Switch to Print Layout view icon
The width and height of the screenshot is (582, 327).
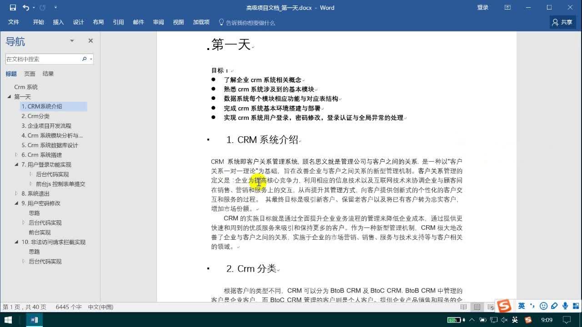[x=477, y=307]
